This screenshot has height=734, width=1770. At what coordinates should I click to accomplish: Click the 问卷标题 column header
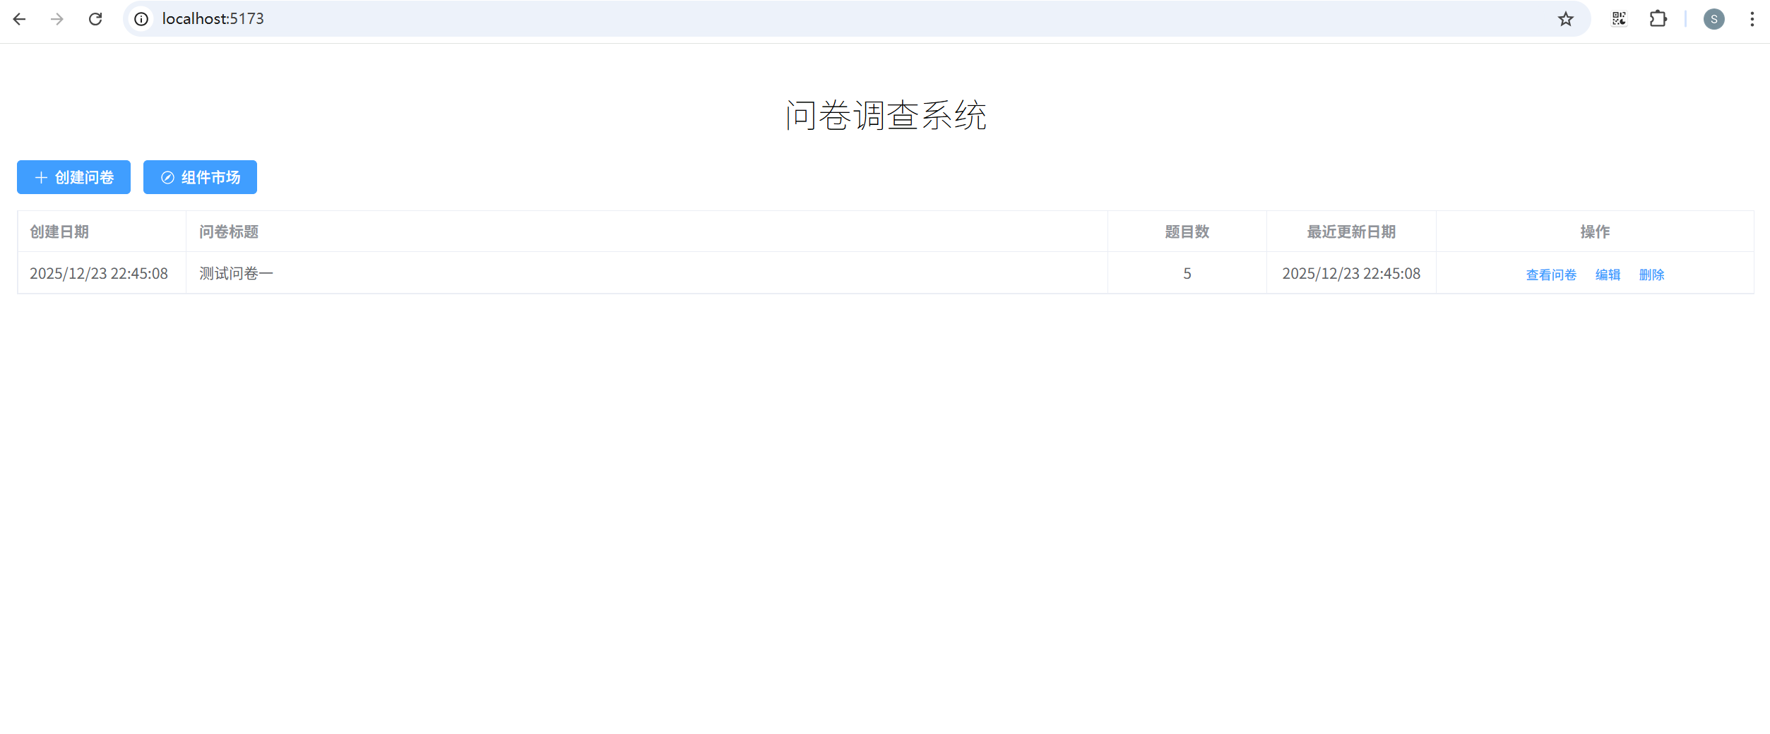click(x=229, y=231)
